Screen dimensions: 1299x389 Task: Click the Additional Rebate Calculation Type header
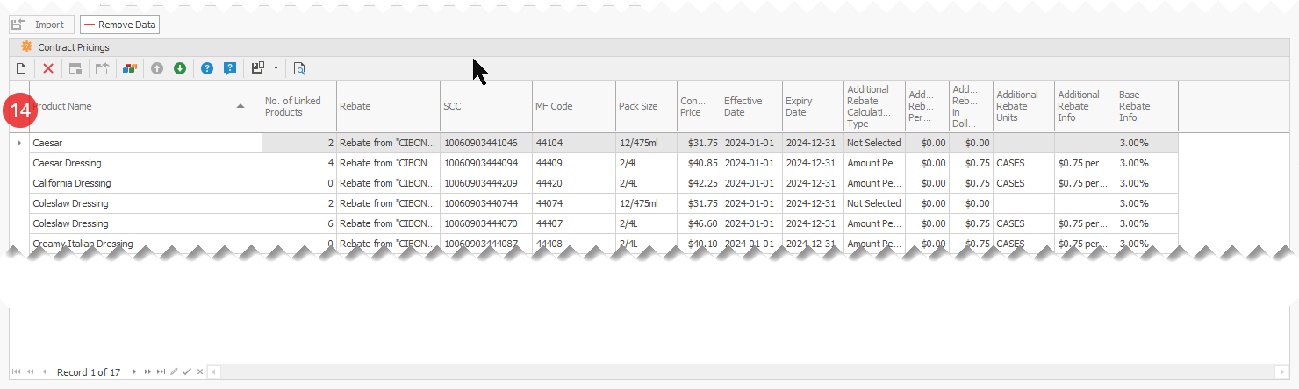874,106
